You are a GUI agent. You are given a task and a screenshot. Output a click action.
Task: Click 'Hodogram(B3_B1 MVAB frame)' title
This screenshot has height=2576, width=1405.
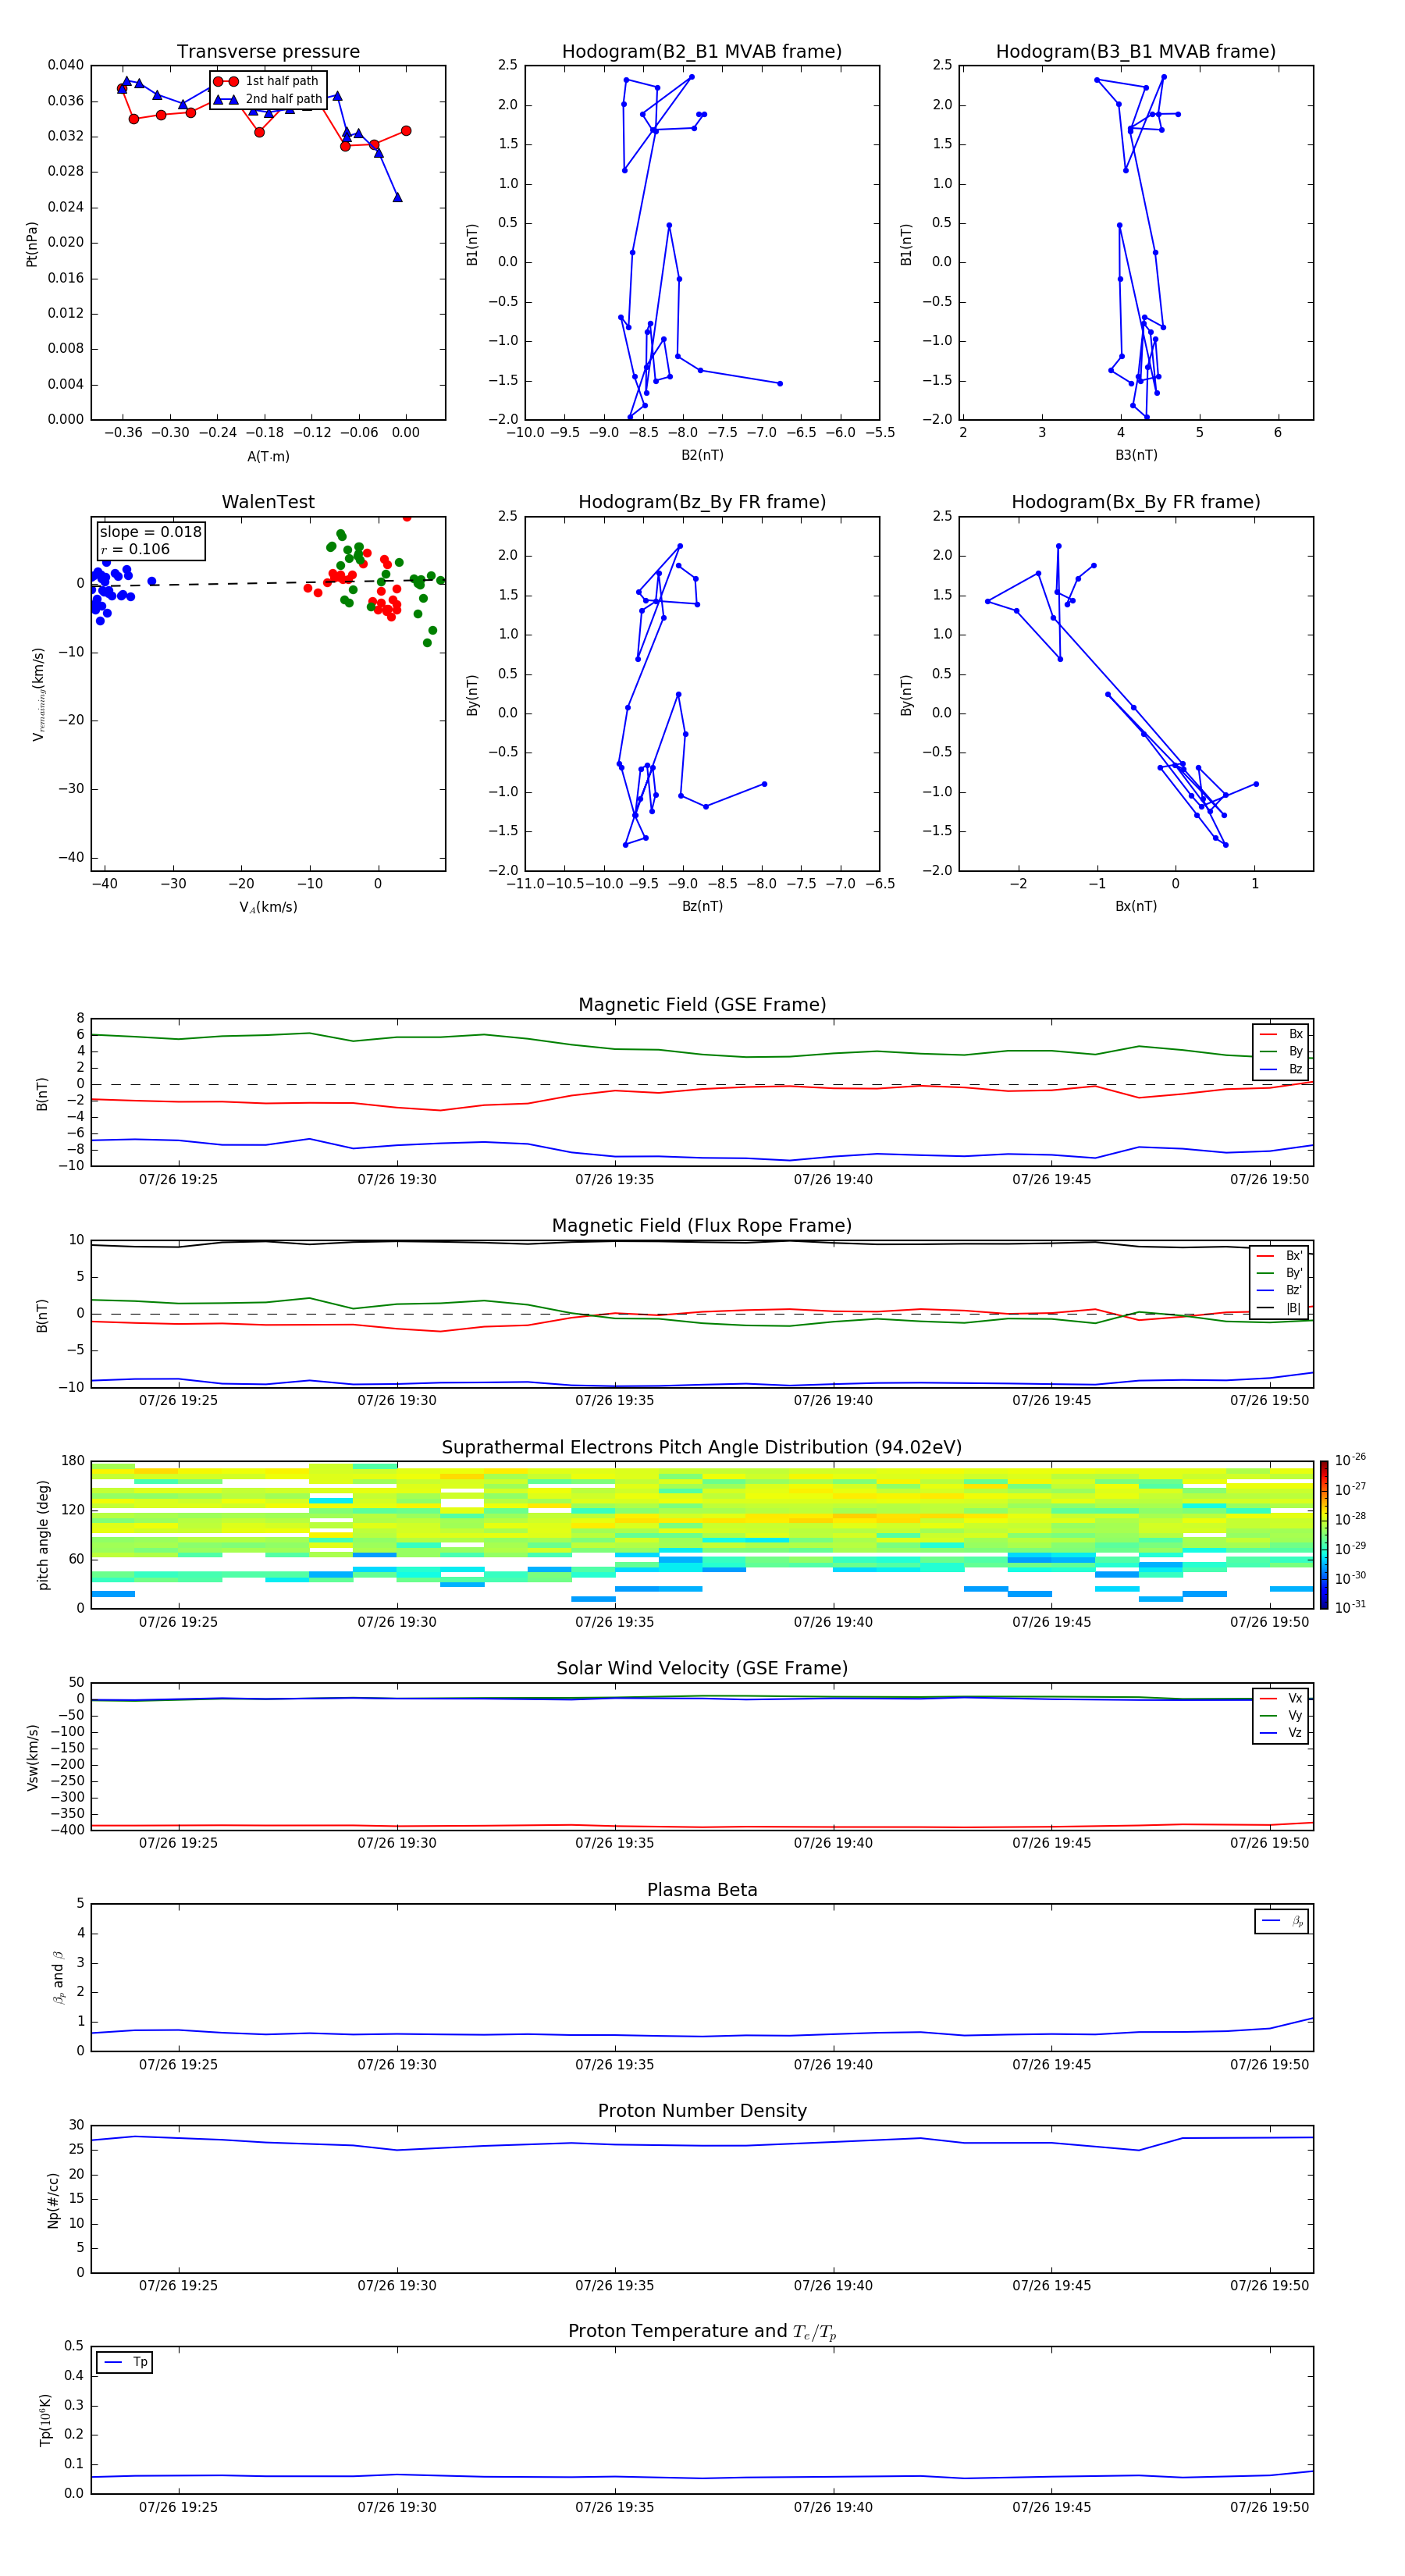(1136, 52)
